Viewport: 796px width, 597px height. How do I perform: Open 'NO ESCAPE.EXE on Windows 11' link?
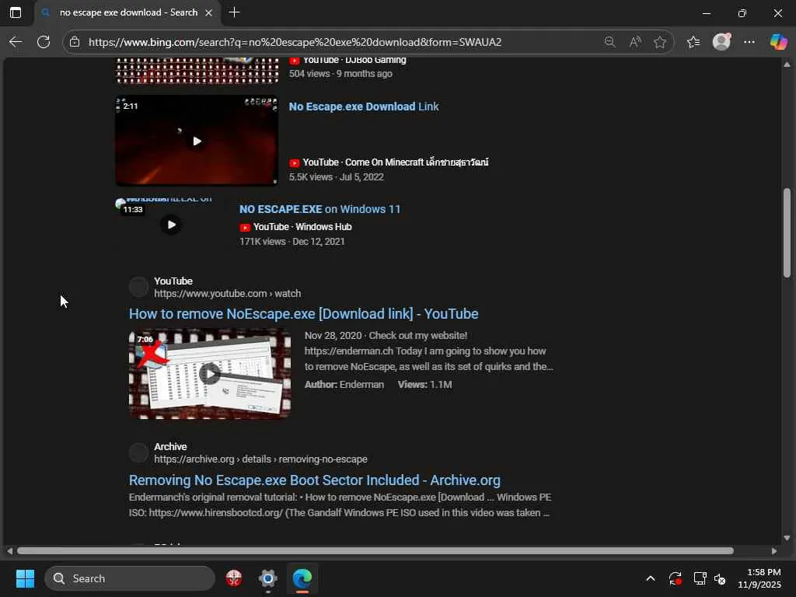tap(319, 209)
